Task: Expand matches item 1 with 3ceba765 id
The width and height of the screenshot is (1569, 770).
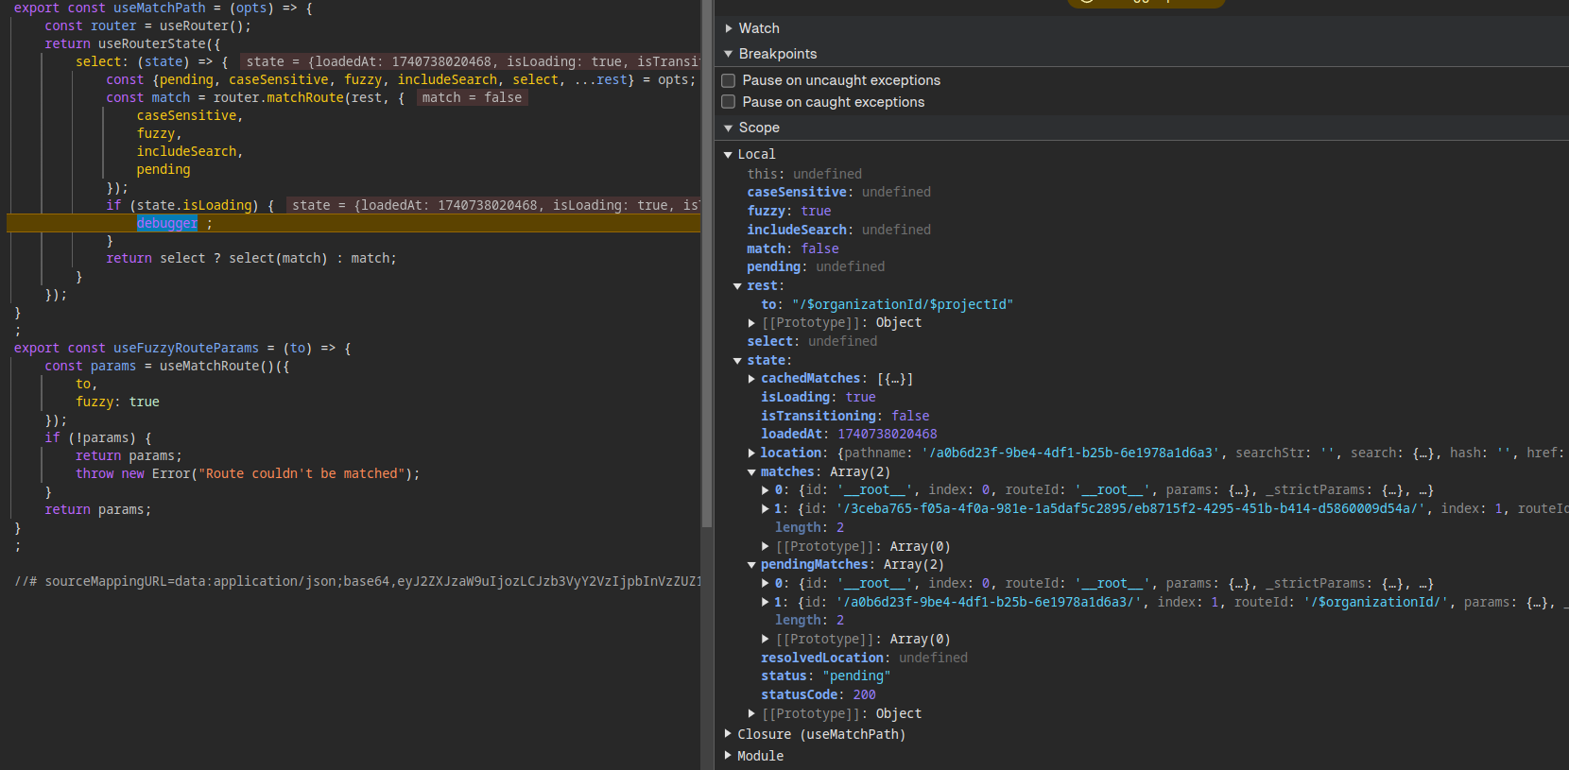Action: pyautogui.click(x=766, y=509)
